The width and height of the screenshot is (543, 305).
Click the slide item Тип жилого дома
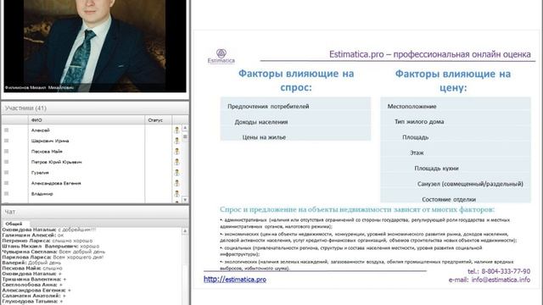[419, 122]
